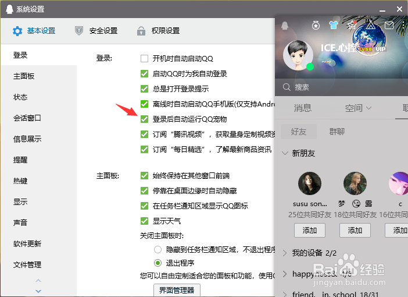Click the padlock icon beside 权限设置

(x=141, y=31)
